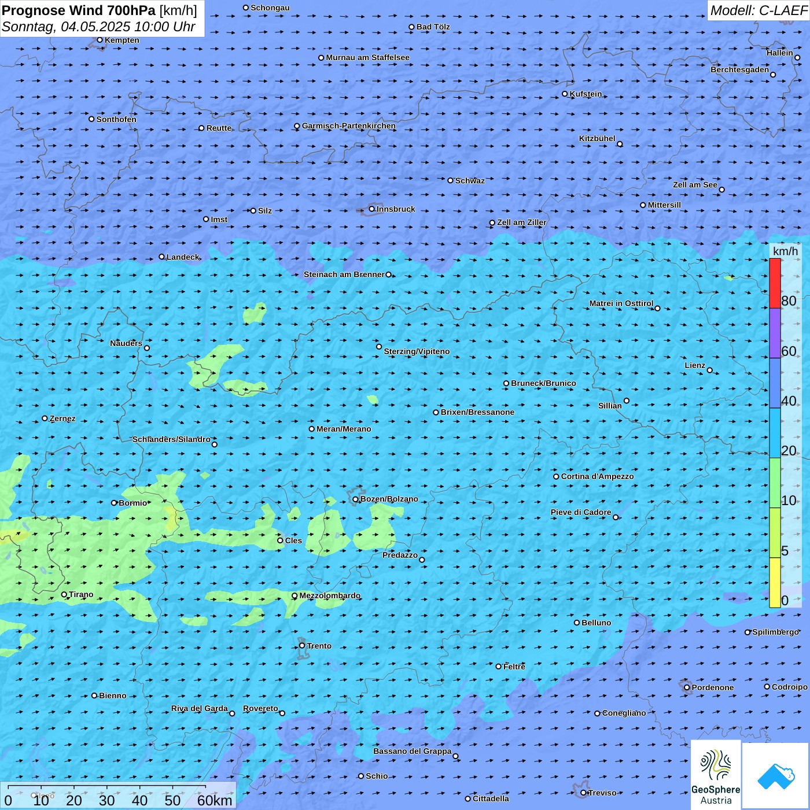810x810 pixels.
Task: Click the Tirano location dot
Action: (64, 594)
